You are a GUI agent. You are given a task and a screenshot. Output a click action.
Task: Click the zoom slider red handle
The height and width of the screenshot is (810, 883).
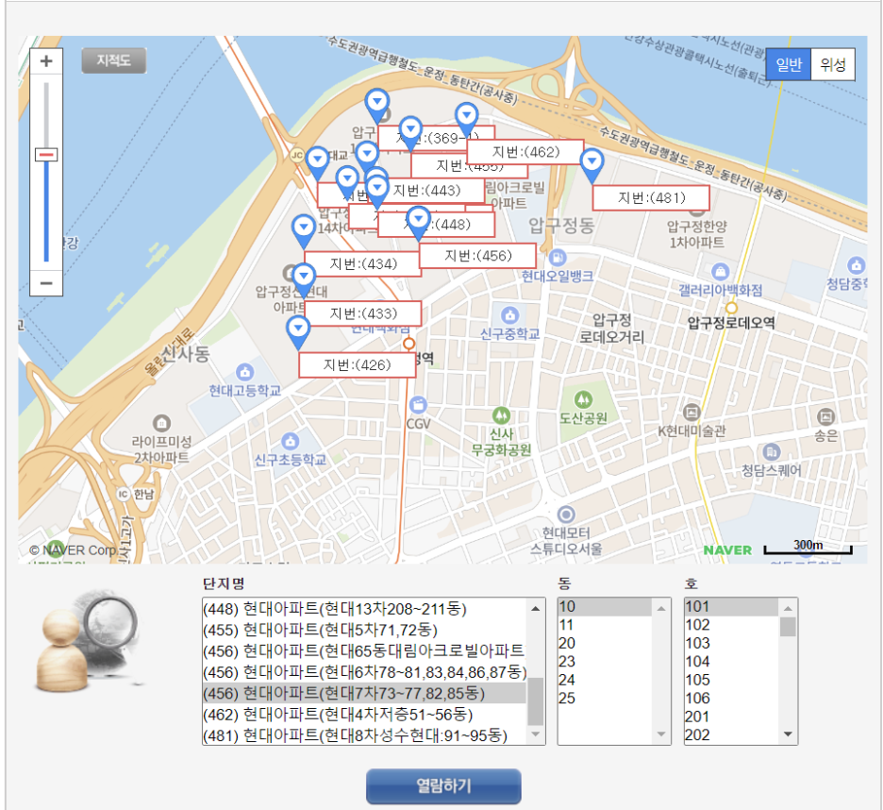(x=46, y=155)
